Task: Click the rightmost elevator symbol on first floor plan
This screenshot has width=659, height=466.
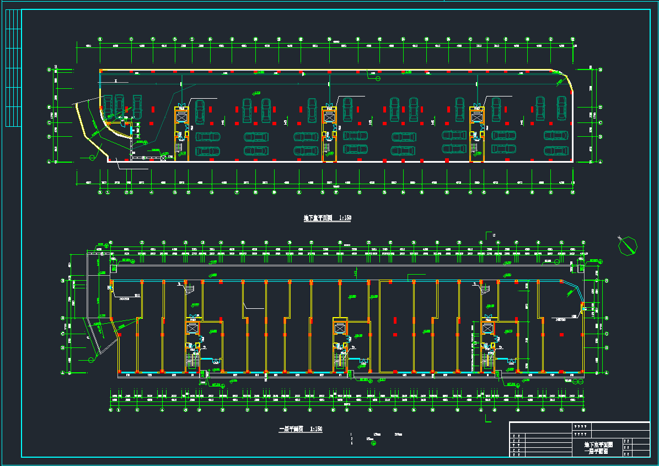Action: point(487,328)
